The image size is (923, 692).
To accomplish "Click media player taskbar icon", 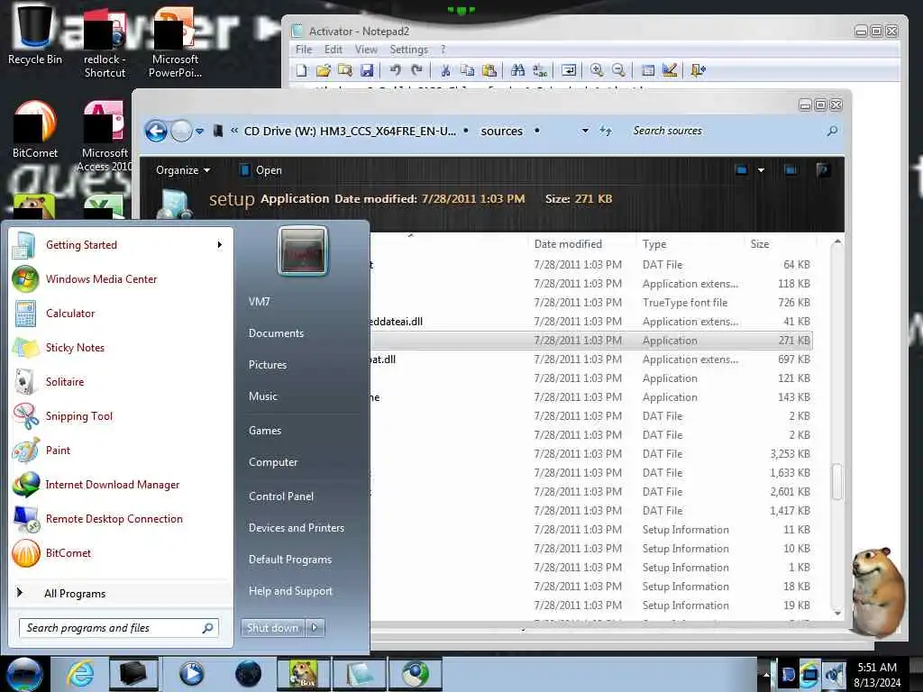I will click(191, 674).
